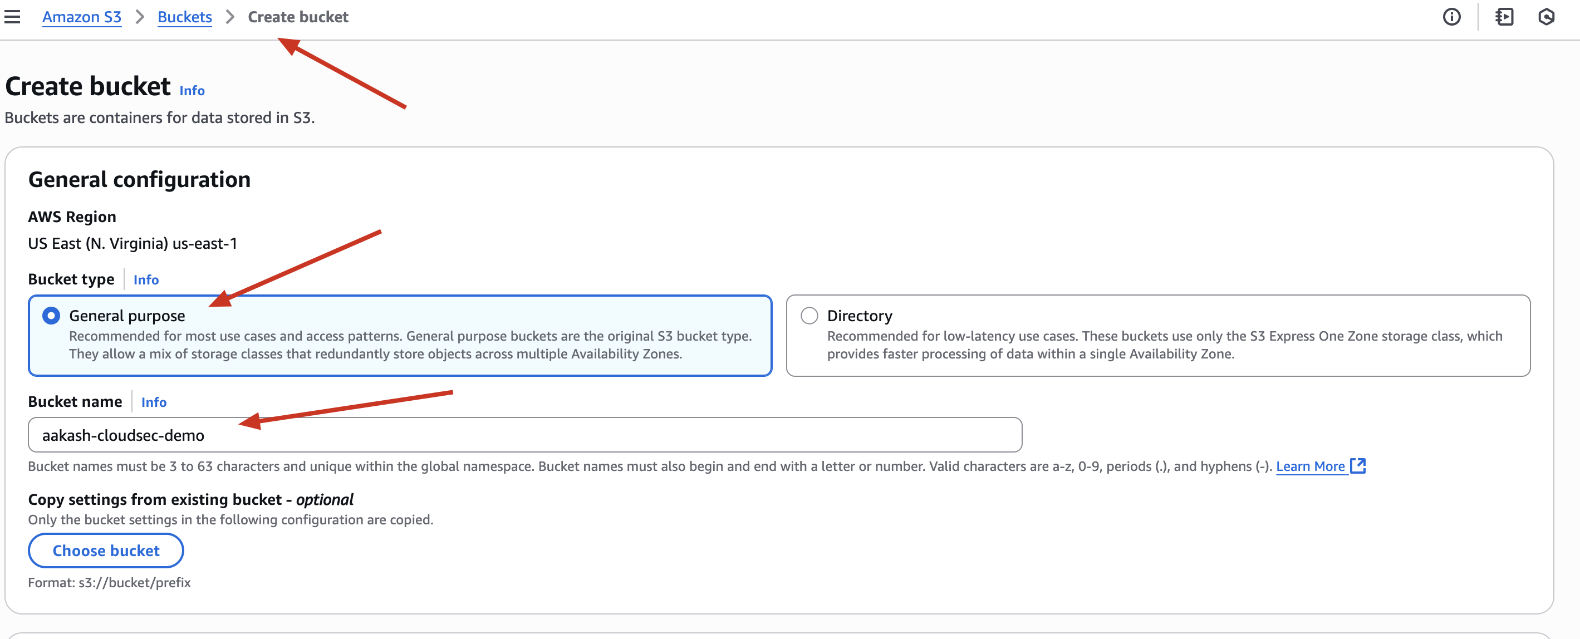Click the hexagon settings icon in header
The image size is (1580, 639).
click(x=1546, y=17)
